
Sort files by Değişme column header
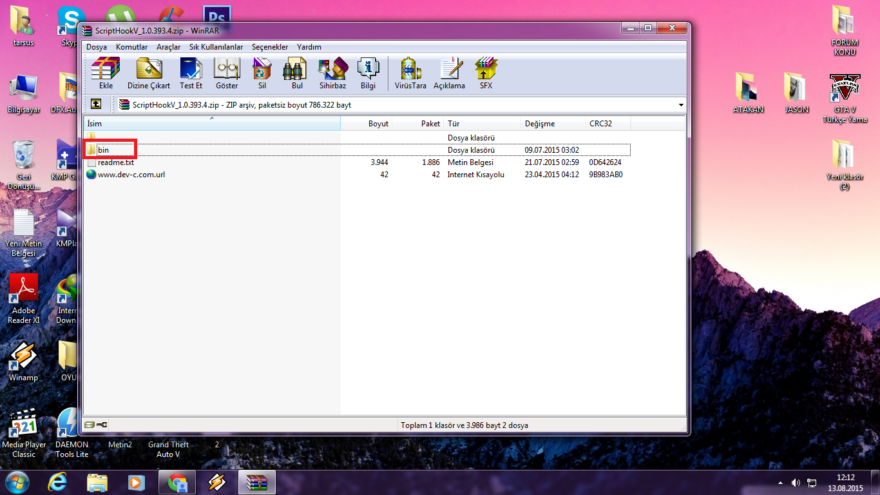[x=553, y=124]
